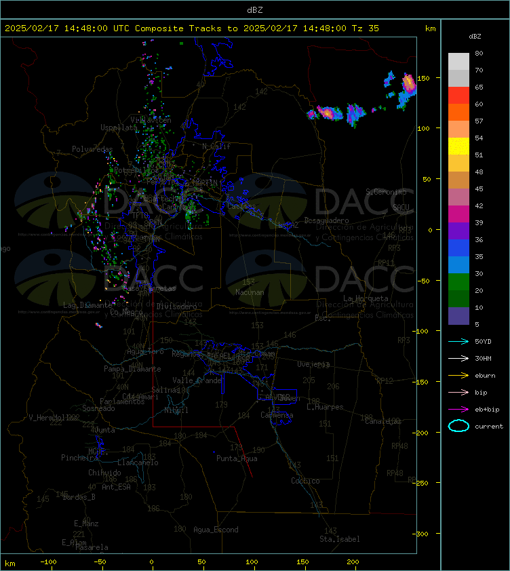This screenshot has height=571, width=510.
Task: Click the composite tracks timestamp header line
Action: pos(192,28)
